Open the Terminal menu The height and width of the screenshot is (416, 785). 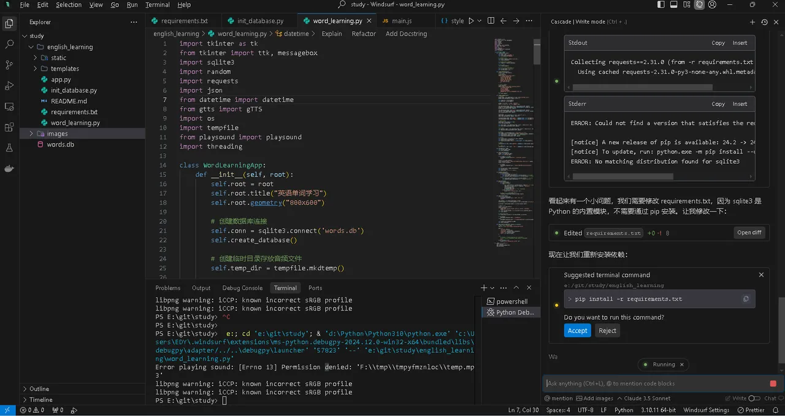pos(158,5)
